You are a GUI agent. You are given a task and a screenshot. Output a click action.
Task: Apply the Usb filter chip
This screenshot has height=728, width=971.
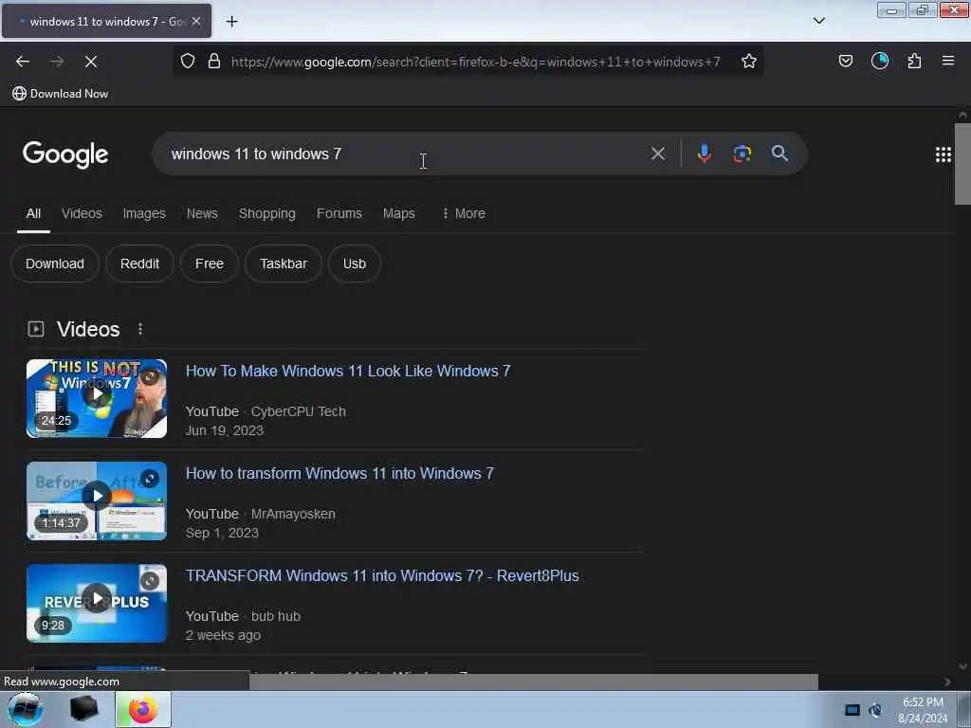[355, 264]
